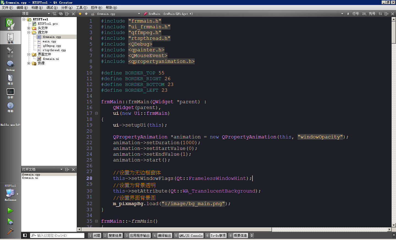Open the 构建(B) menu
Image resolution: width=396 pixels, height=240 pixels.
tap(37, 8)
